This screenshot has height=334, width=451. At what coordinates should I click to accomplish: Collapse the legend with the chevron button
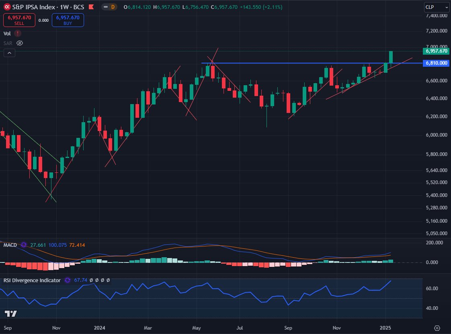pos(9,53)
